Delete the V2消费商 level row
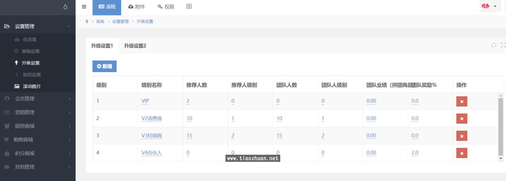 [x=462, y=119]
